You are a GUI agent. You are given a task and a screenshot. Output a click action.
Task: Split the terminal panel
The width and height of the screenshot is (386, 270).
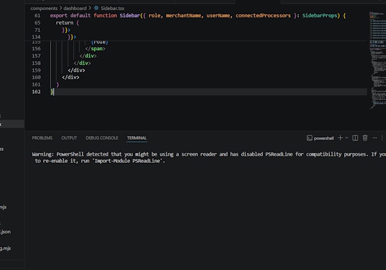[x=355, y=138]
